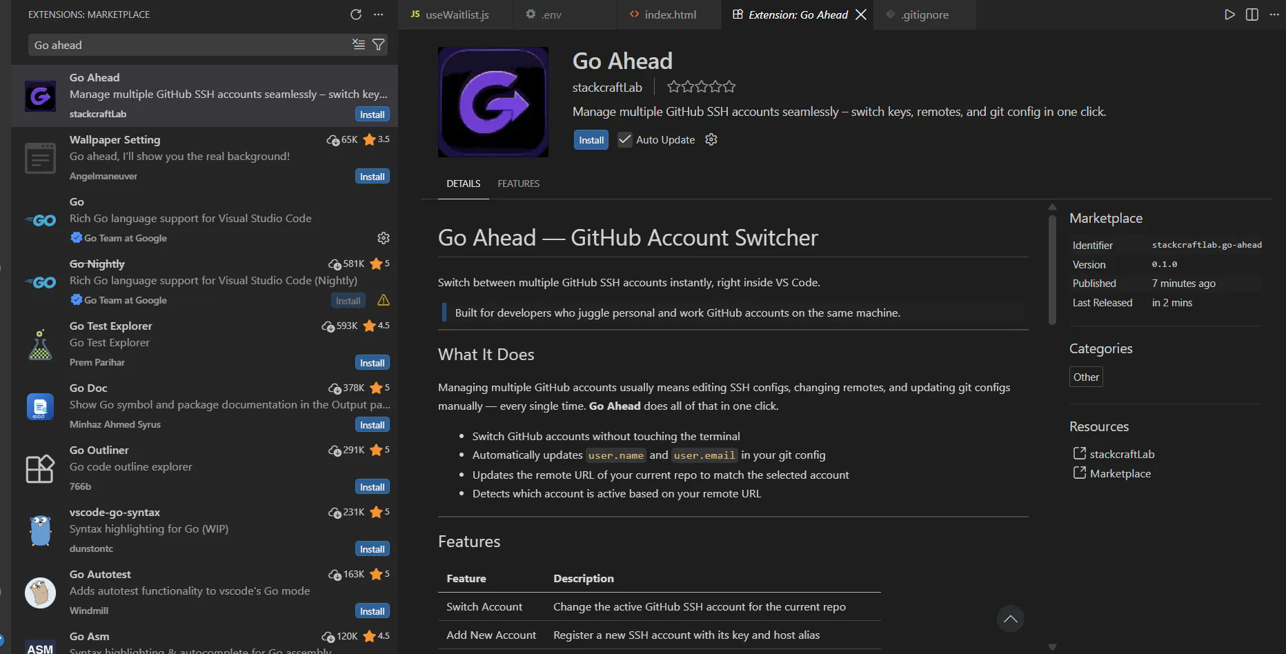Switch to the .gitignore tab
This screenshot has width=1286, height=654.
pos(924,14)
